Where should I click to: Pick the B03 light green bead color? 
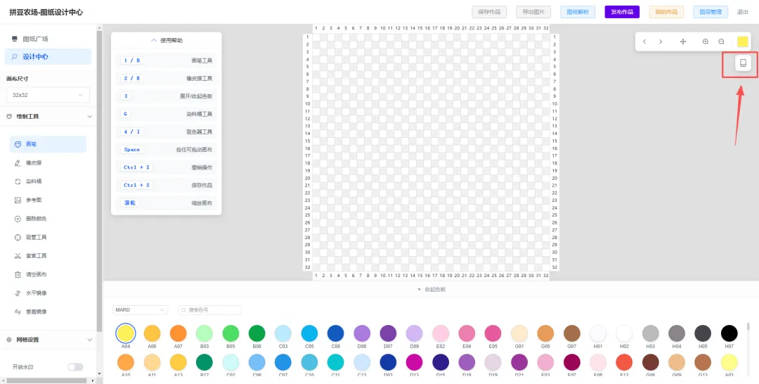(x=205, y=333)
